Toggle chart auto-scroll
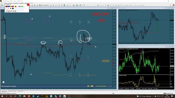Screen dimensions: 175x98 (x=68, y=5)
